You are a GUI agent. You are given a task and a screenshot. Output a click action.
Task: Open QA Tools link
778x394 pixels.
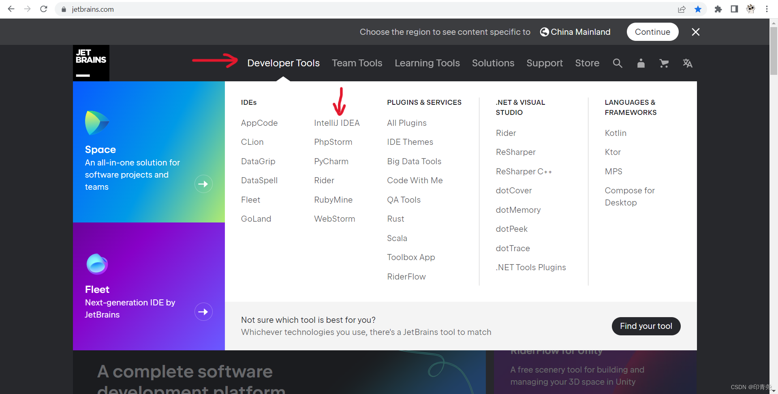point(404,200)
